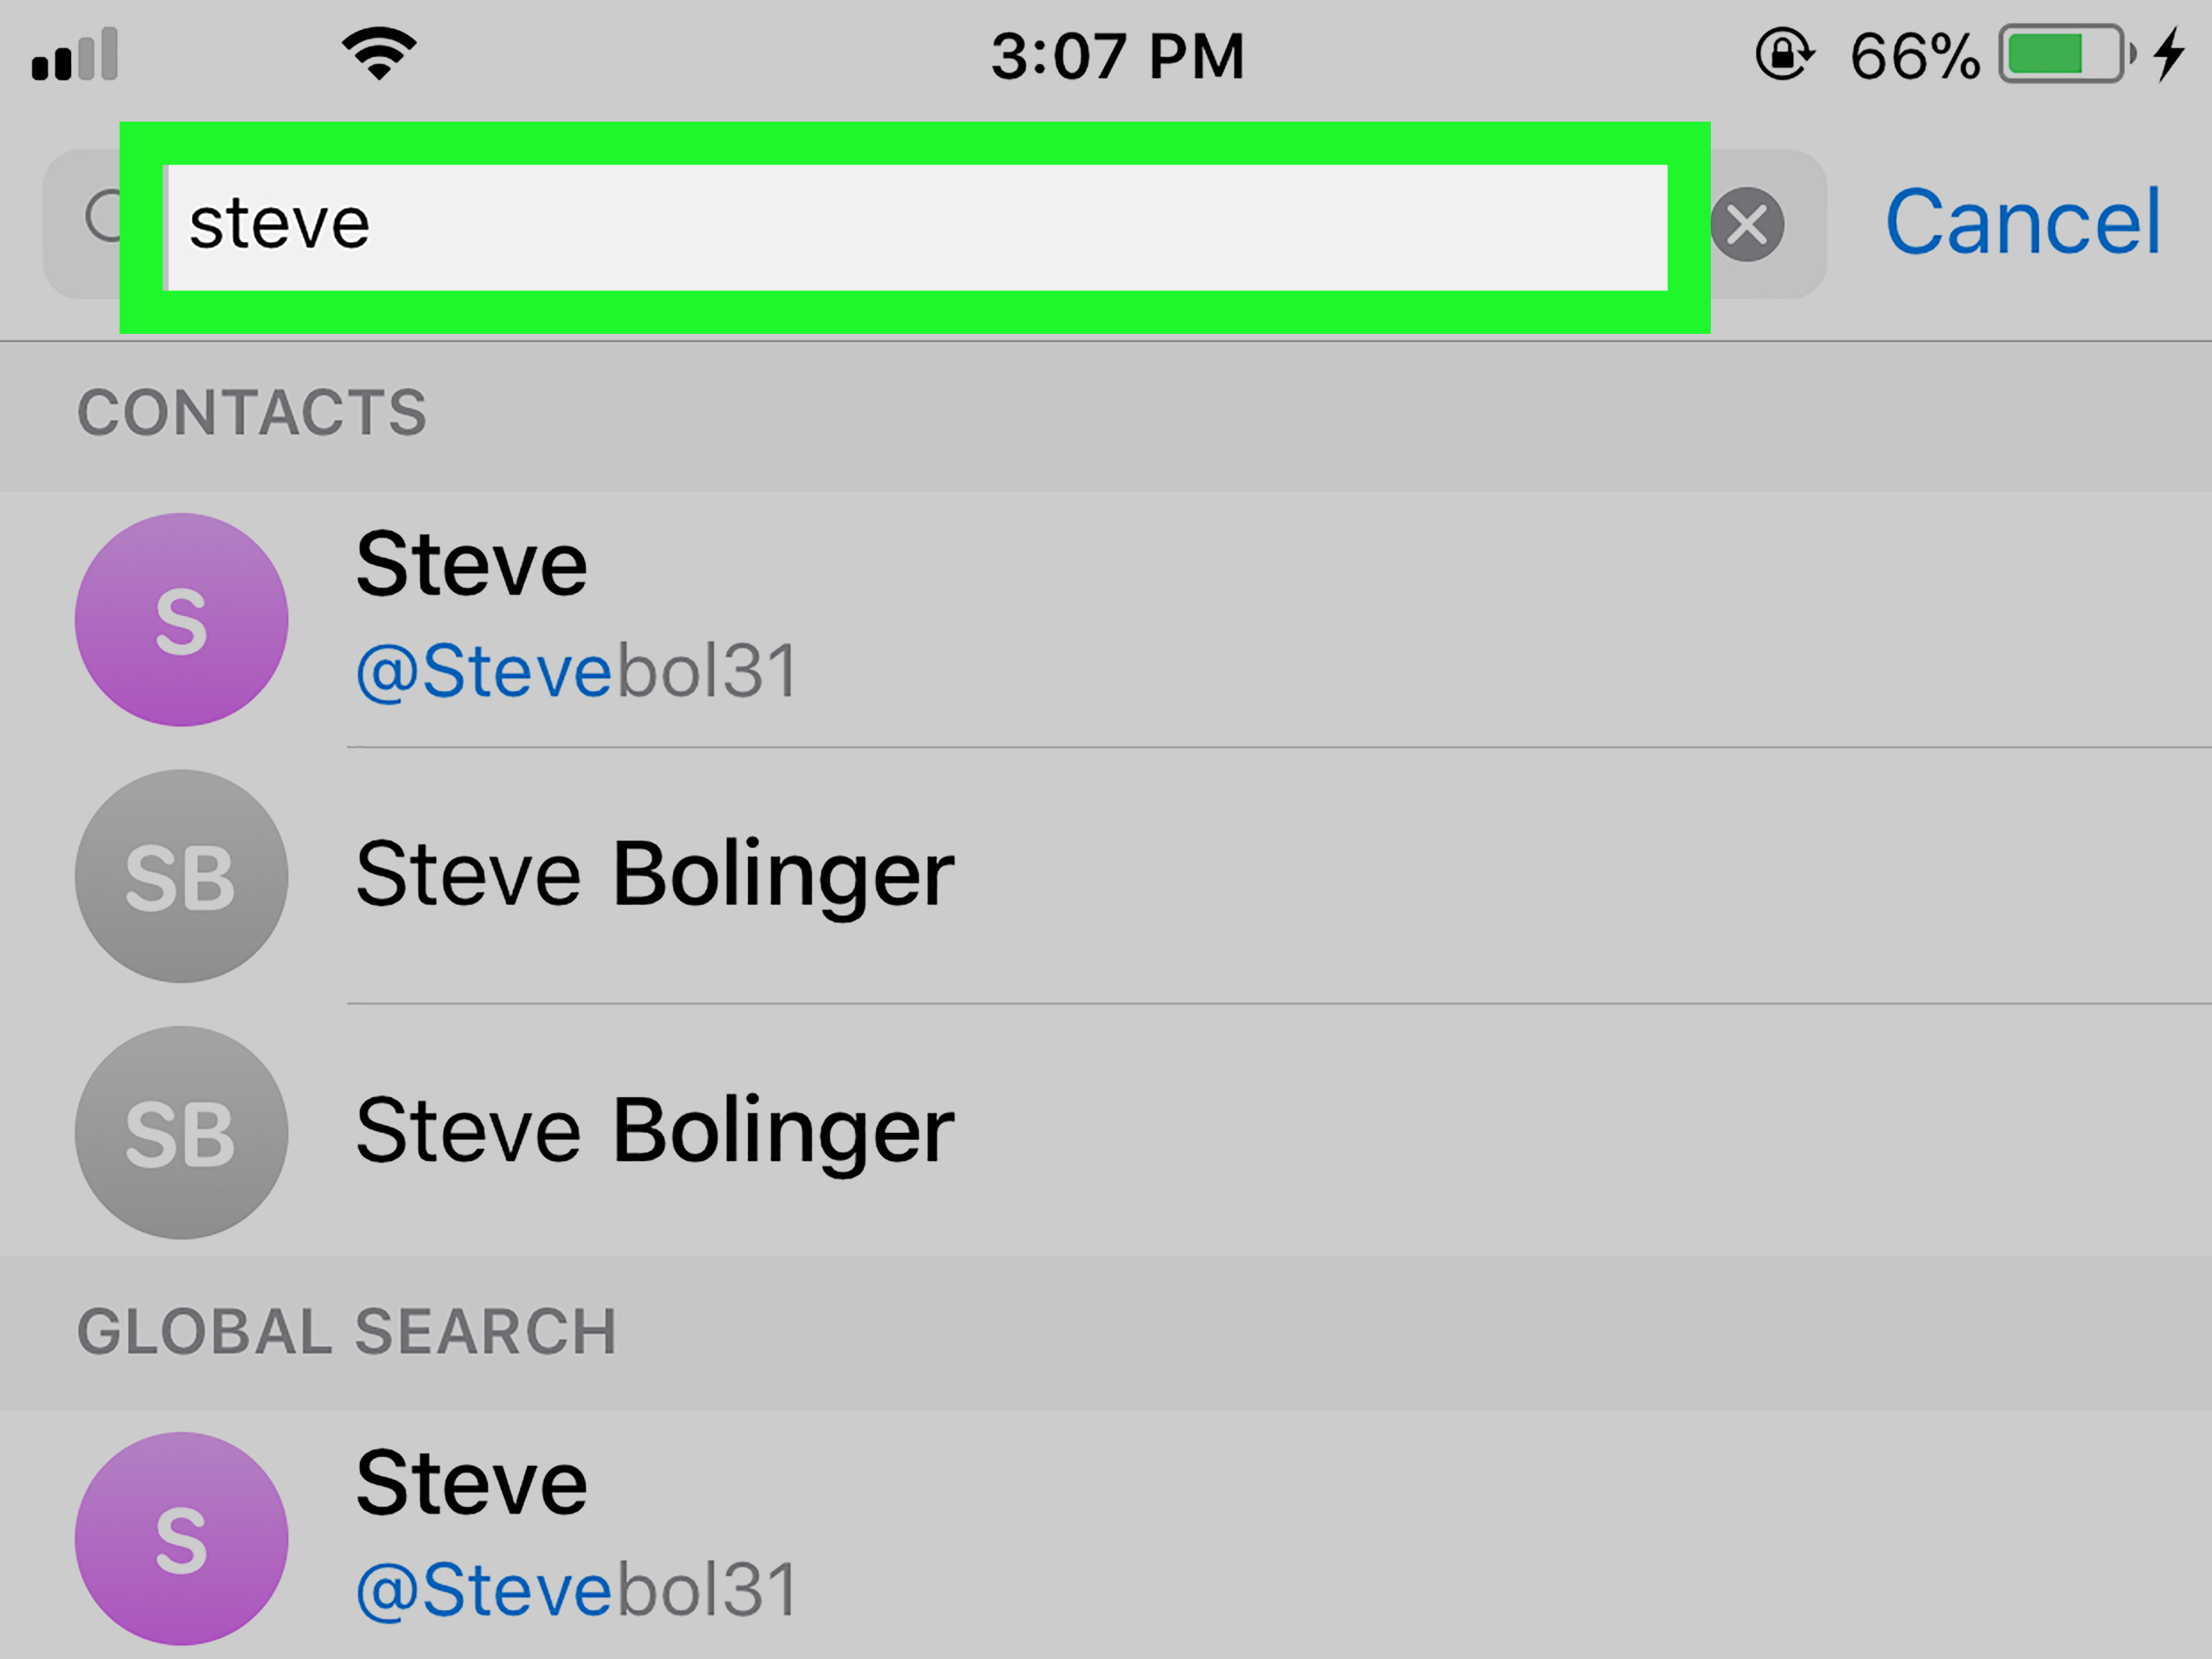Tap the rotation lock status icon

(x=1784, y=54)
